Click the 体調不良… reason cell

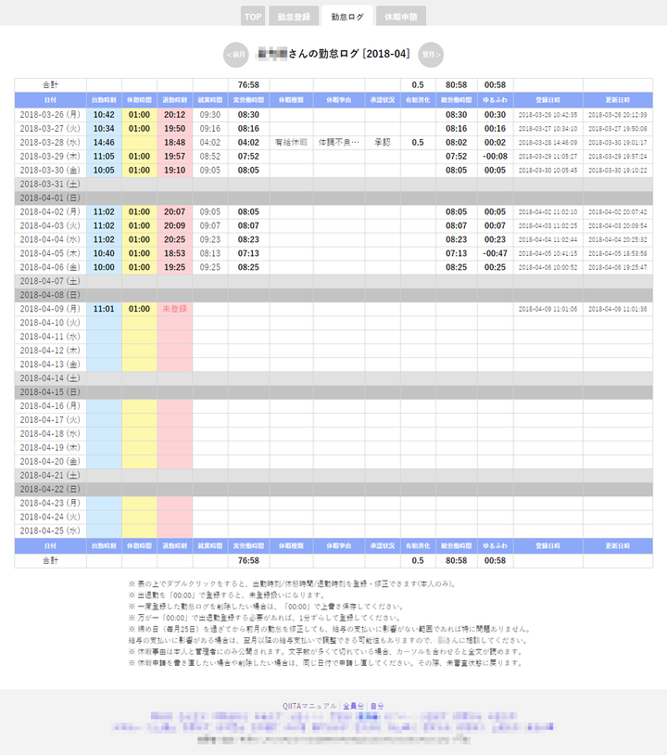339,143
